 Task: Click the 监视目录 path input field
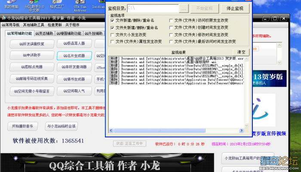(153, 8)
